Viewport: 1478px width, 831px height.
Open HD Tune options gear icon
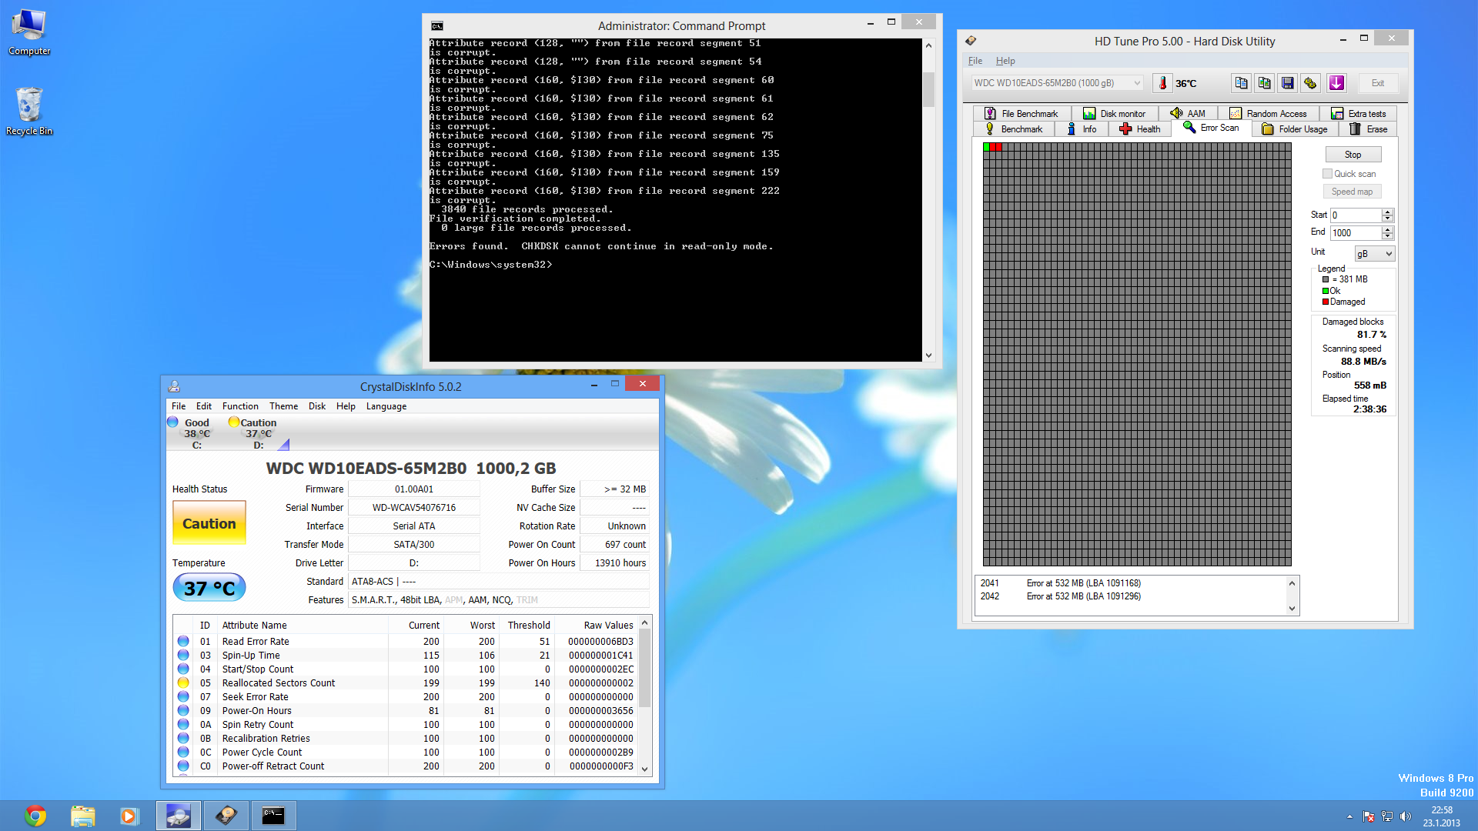tap(1310, 83)
